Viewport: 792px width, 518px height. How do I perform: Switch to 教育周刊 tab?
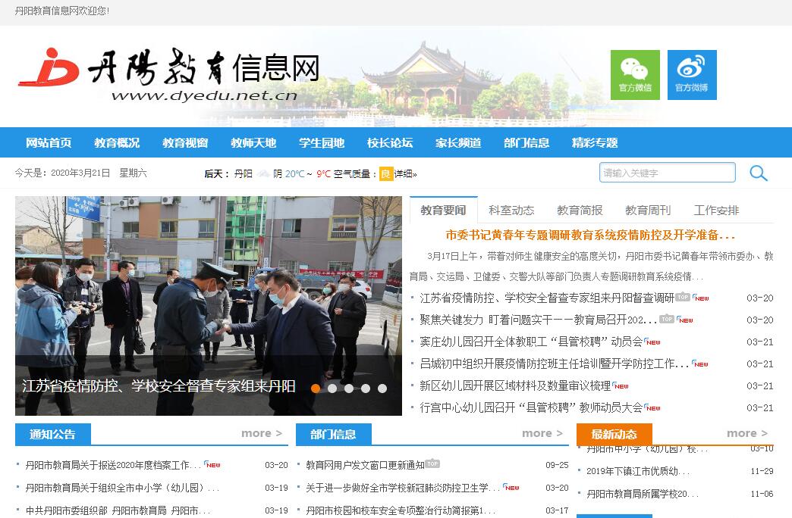[648, 210]
